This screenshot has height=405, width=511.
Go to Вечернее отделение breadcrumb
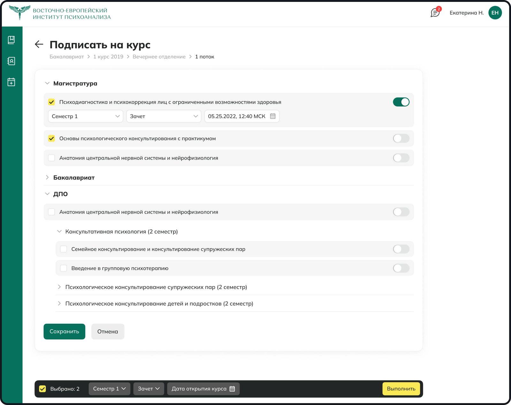tap(159, 57)
